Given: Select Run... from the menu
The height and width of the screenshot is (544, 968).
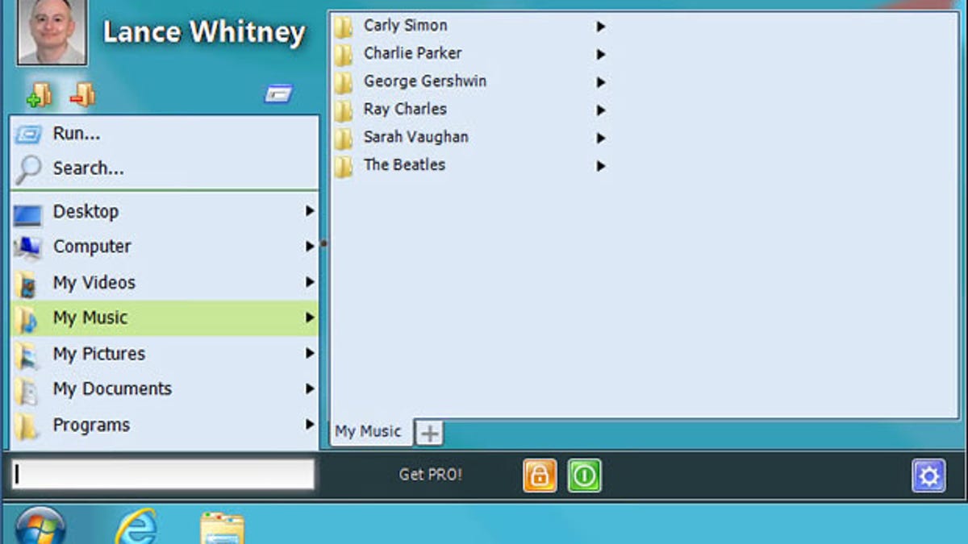Looking at the screenshot, I should tap(77, 133).
